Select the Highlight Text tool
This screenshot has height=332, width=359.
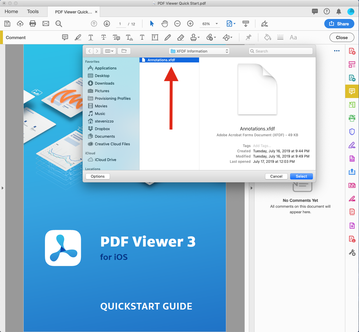pyautogui.click(x=78, y=37)
